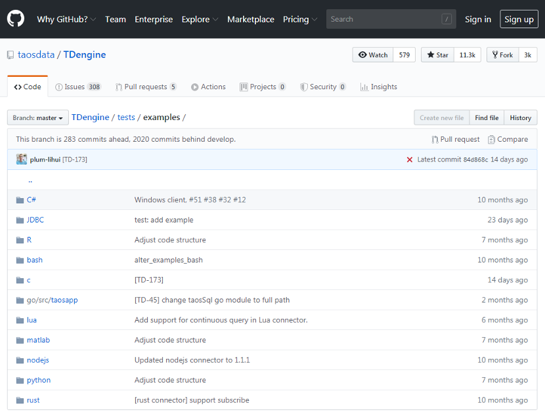Click the fork icon on Fork button

coord(495,54)
